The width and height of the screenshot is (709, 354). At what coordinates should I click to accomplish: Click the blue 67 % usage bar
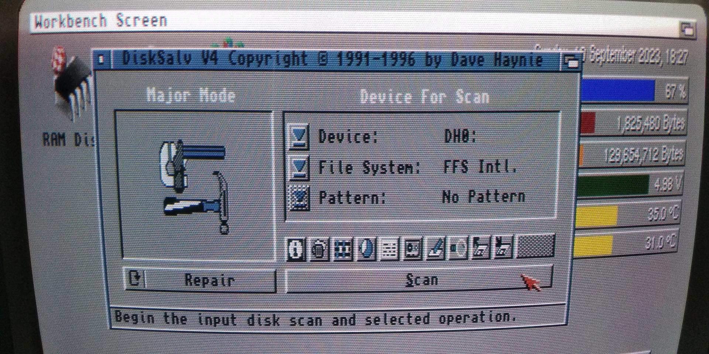(617, 90)
